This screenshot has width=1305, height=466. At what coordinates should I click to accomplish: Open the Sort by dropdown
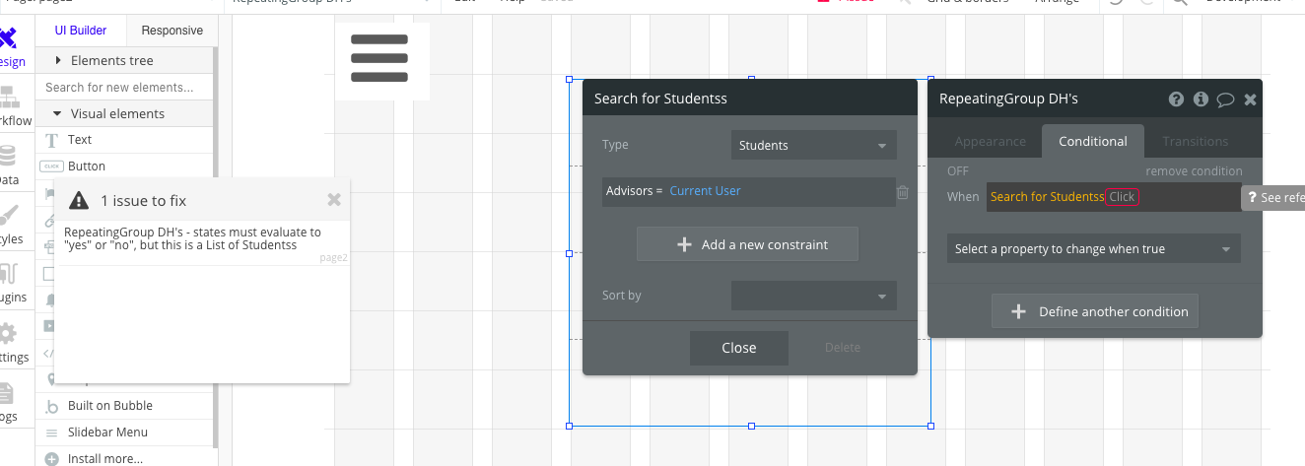(x=814, y=296)
